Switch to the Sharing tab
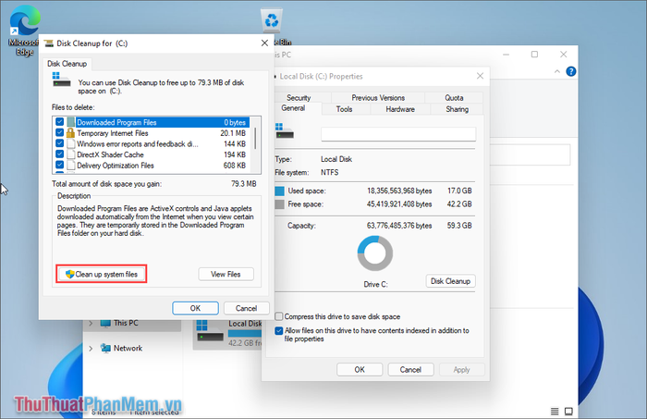Image resolution: width=647 pixels, height=419 pixels. click(x=457, y=109)
